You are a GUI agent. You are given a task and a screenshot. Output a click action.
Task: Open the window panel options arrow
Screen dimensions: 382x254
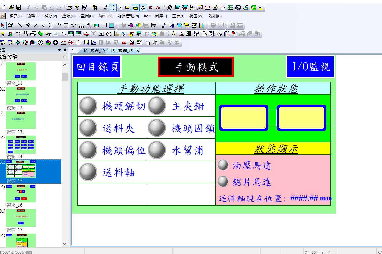point(60,50)
